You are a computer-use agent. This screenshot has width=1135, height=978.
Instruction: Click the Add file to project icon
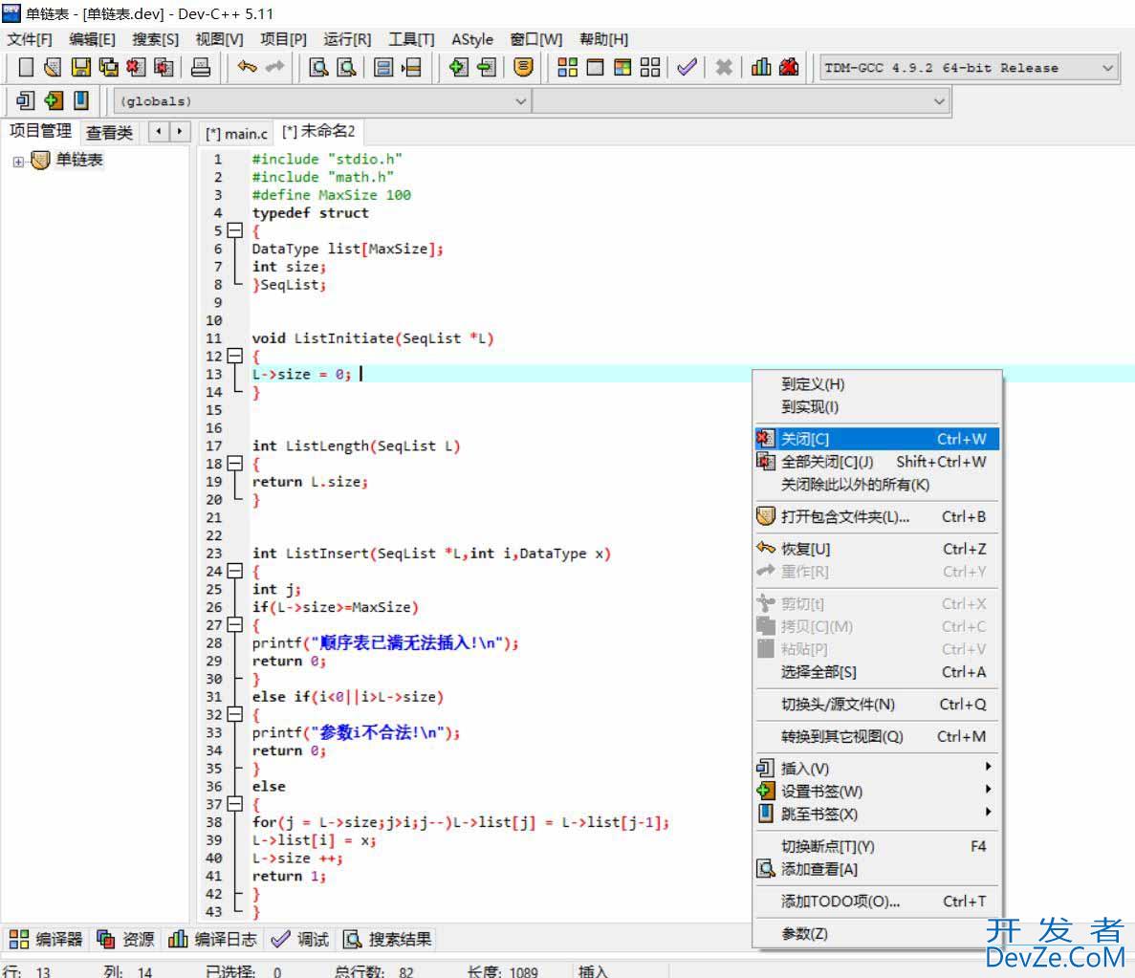click(458, 67)
